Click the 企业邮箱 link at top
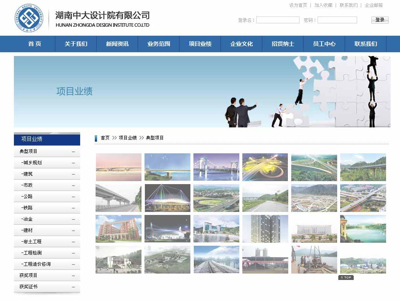Viewport: 400px width, 301px height. (x=373, y=5)
